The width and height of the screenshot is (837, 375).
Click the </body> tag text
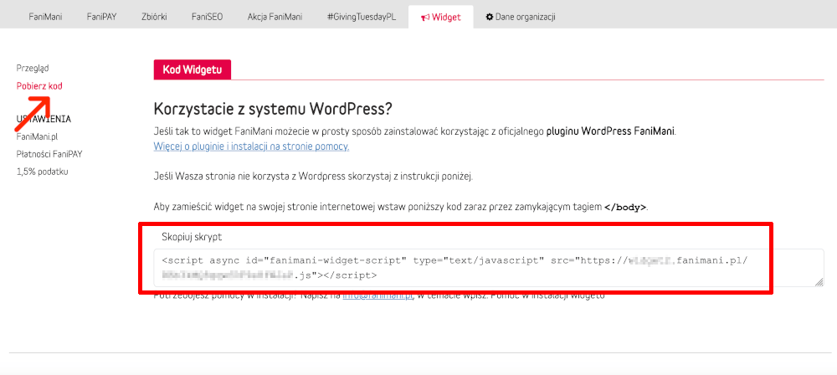[x=625, y=207]
